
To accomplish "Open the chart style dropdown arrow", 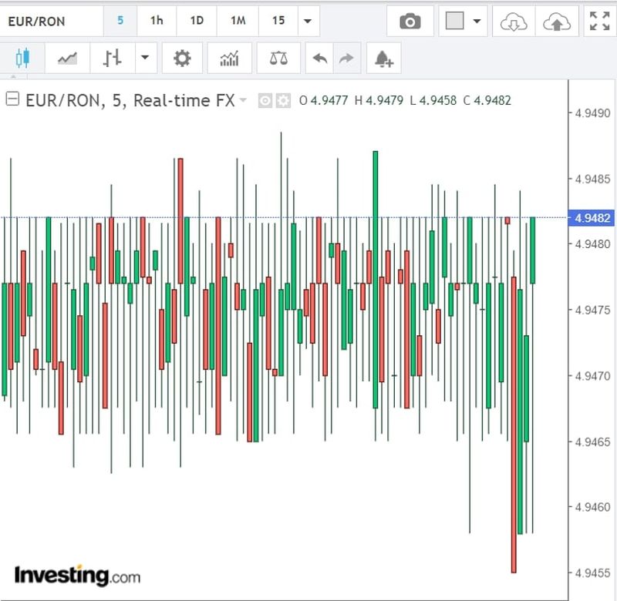I will [145, 59].
